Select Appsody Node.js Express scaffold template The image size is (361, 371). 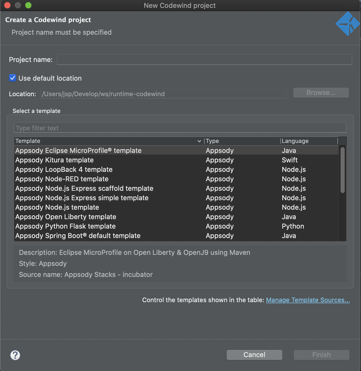[176, 188]
